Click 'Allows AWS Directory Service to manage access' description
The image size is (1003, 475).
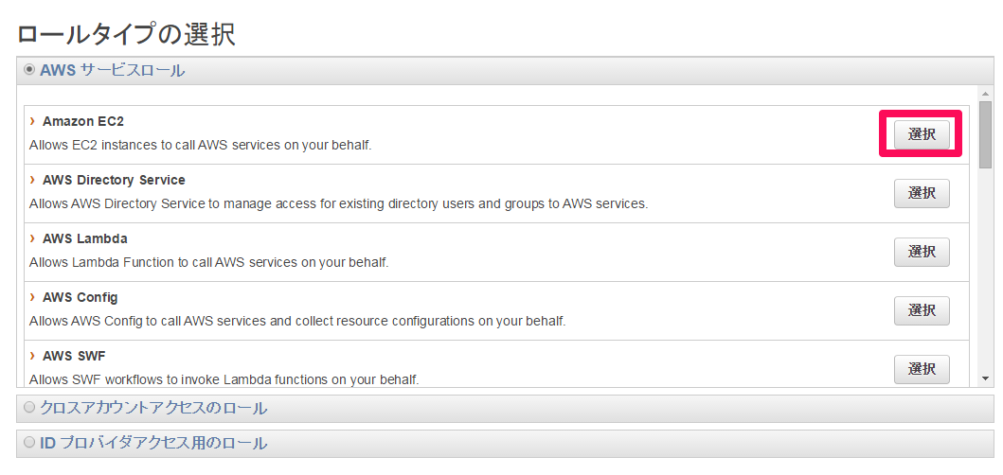[338, 204]
